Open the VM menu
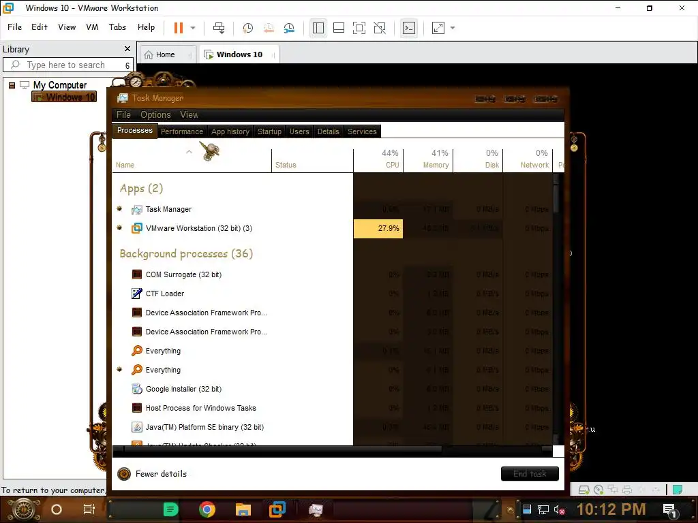The image size is (698, 523). click(x=92, y=27)
